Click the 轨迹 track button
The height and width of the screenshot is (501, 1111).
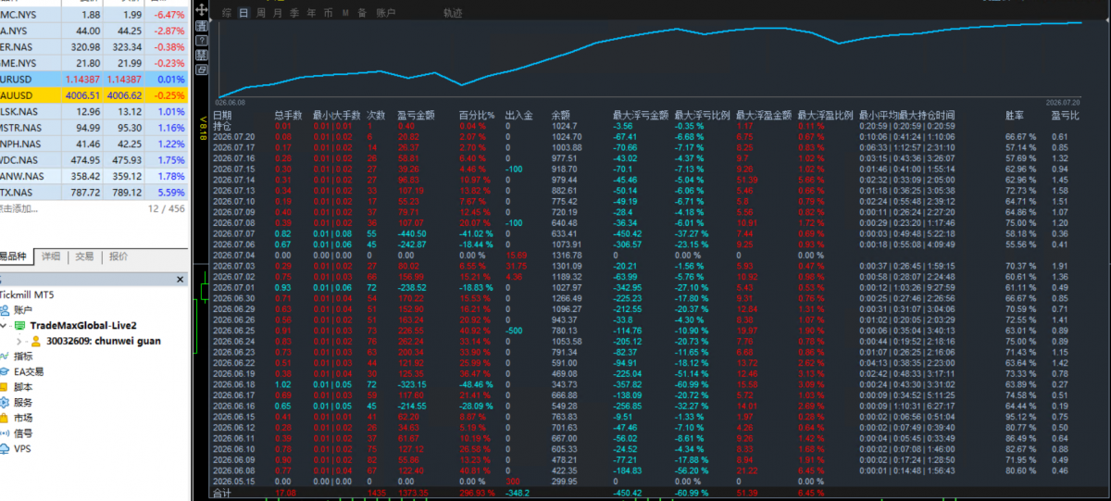[x=453, y=13]
